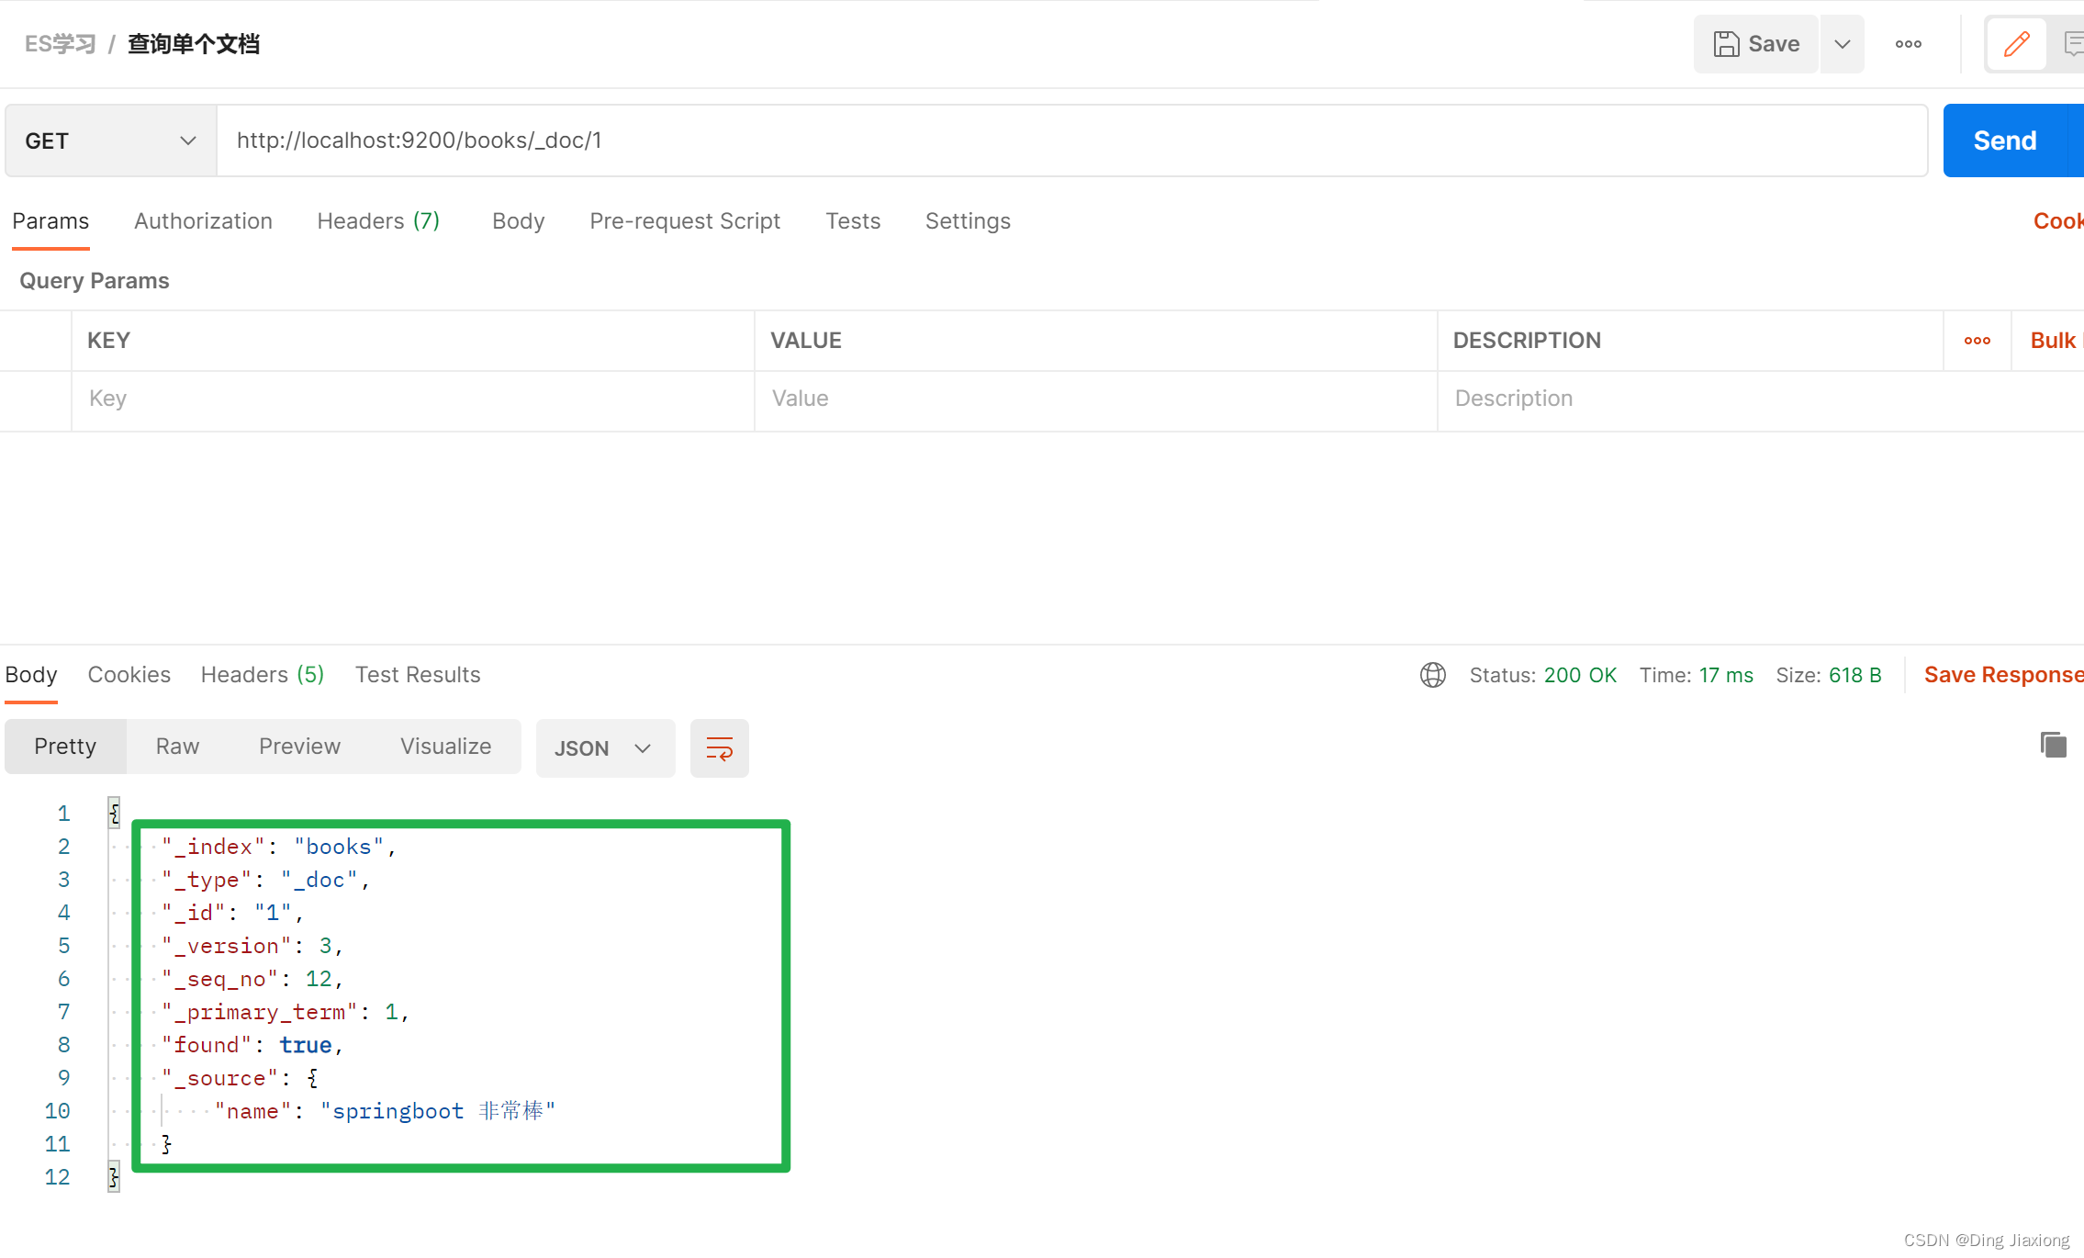Image resolution: width=2084 pixels, height=1258 pixels.
Task: Click the URL input field
Action: click(1071, 140)
